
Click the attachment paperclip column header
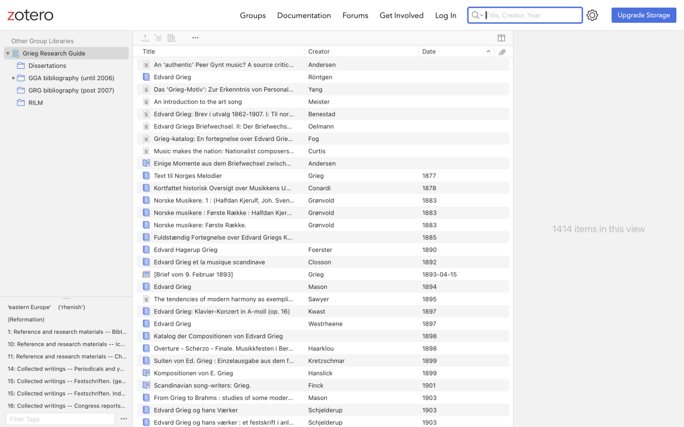[502, 52]
